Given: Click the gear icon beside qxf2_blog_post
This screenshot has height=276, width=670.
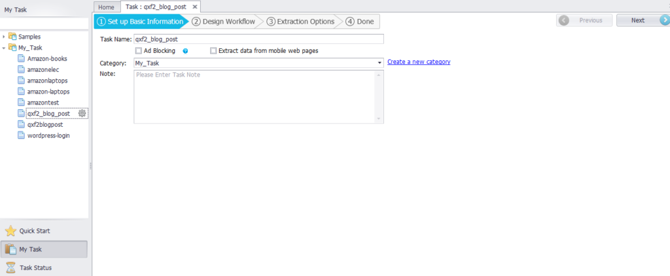Looking at the screenshot, I should tap(82, 113).
